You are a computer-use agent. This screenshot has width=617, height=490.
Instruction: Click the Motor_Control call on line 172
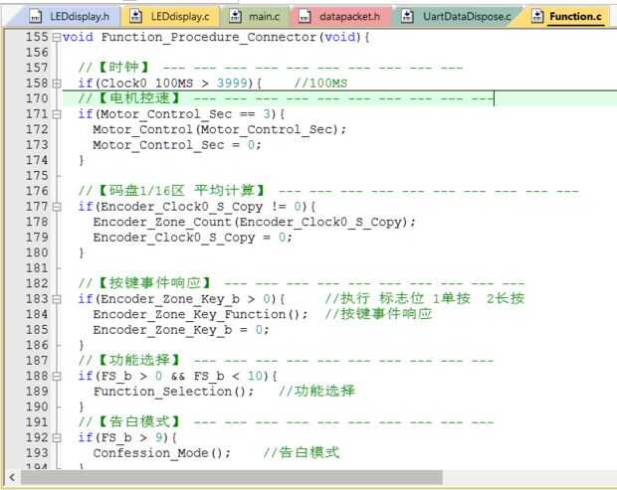click(220, 129)
